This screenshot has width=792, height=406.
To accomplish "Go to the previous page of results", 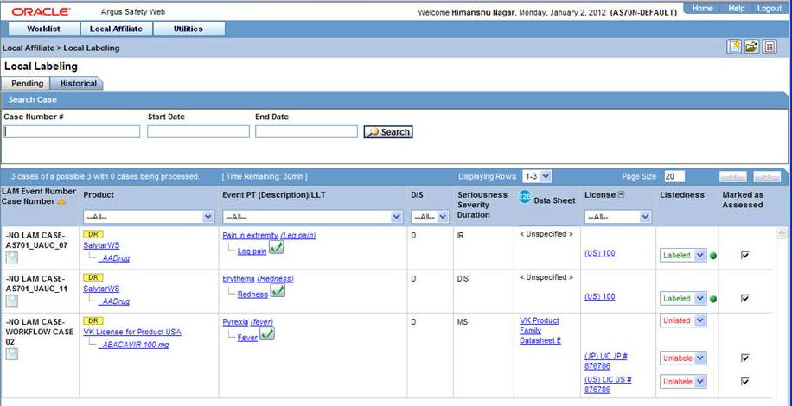I will click(x=733, y=177).
